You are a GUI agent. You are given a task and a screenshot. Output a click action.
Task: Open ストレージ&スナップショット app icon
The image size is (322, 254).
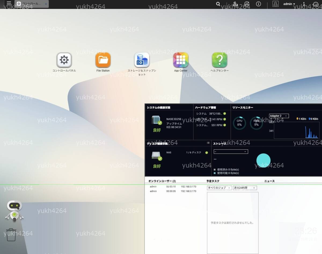pyautogui.click(x=142, y=60)
